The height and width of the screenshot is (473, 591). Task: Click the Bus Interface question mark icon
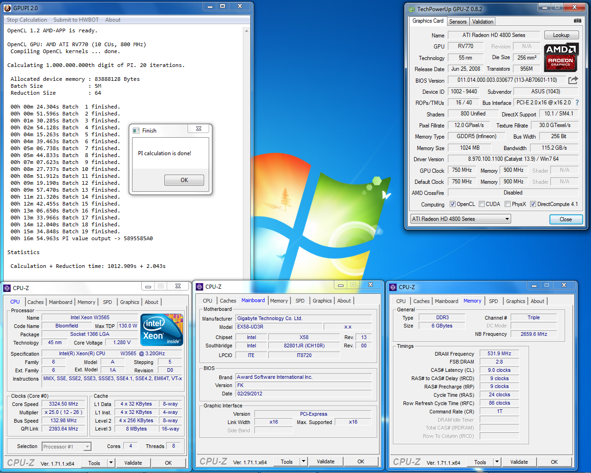577,103
